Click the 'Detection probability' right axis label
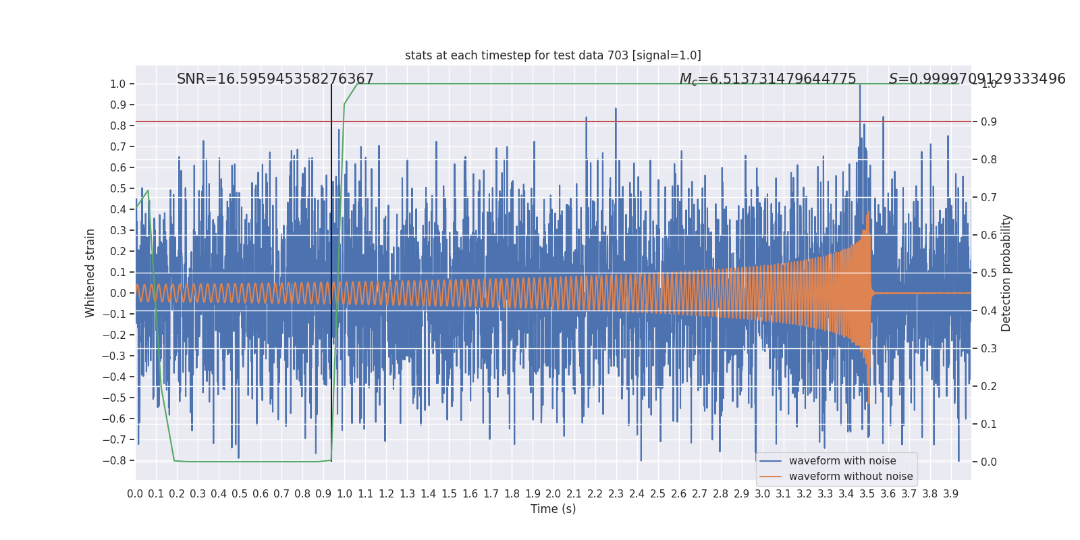 pyautogui.click(x=1006, y=273)
